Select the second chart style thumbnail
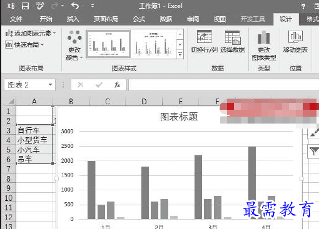This screenshot has width=319, height=229. [153, 44]
